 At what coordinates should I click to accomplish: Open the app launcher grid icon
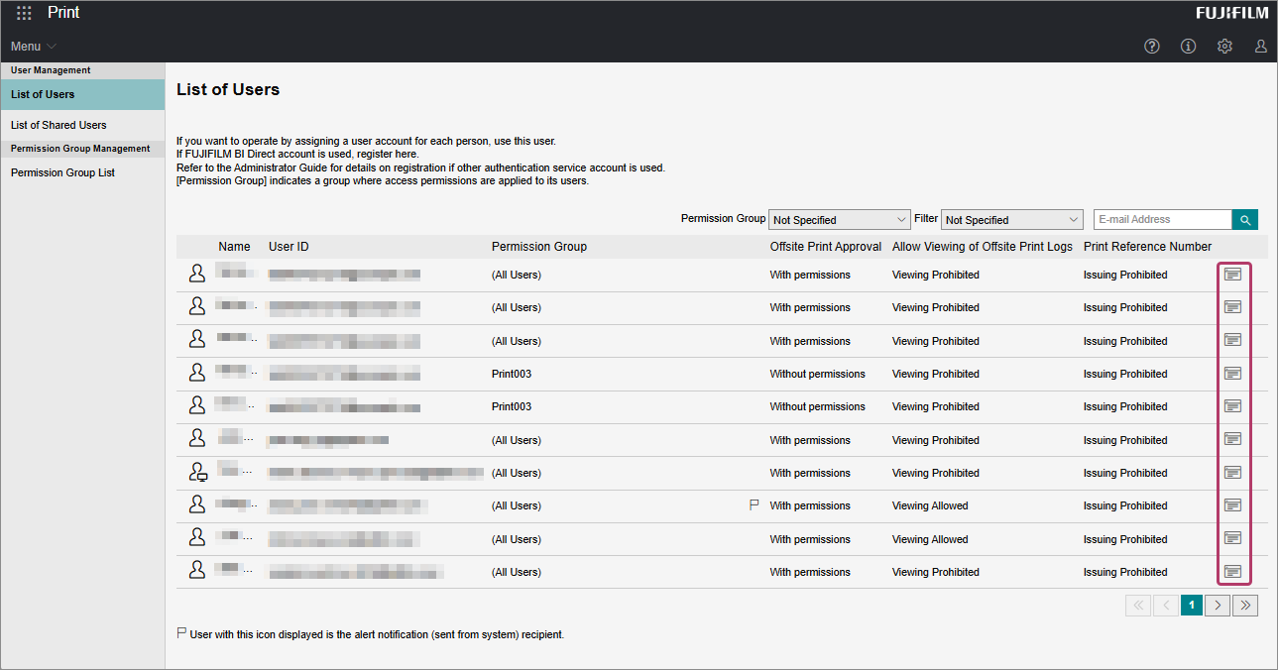(24, 14)
